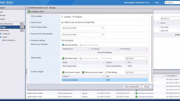This screenshot has height=101, width=180.
Task: Click Add port binding button
Action: click(x=70, y=45)
